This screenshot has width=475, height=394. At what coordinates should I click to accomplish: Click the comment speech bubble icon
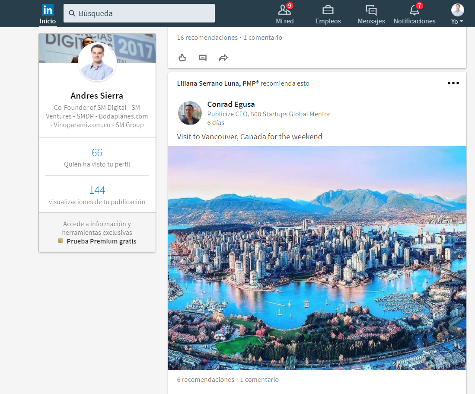(202, 58)
